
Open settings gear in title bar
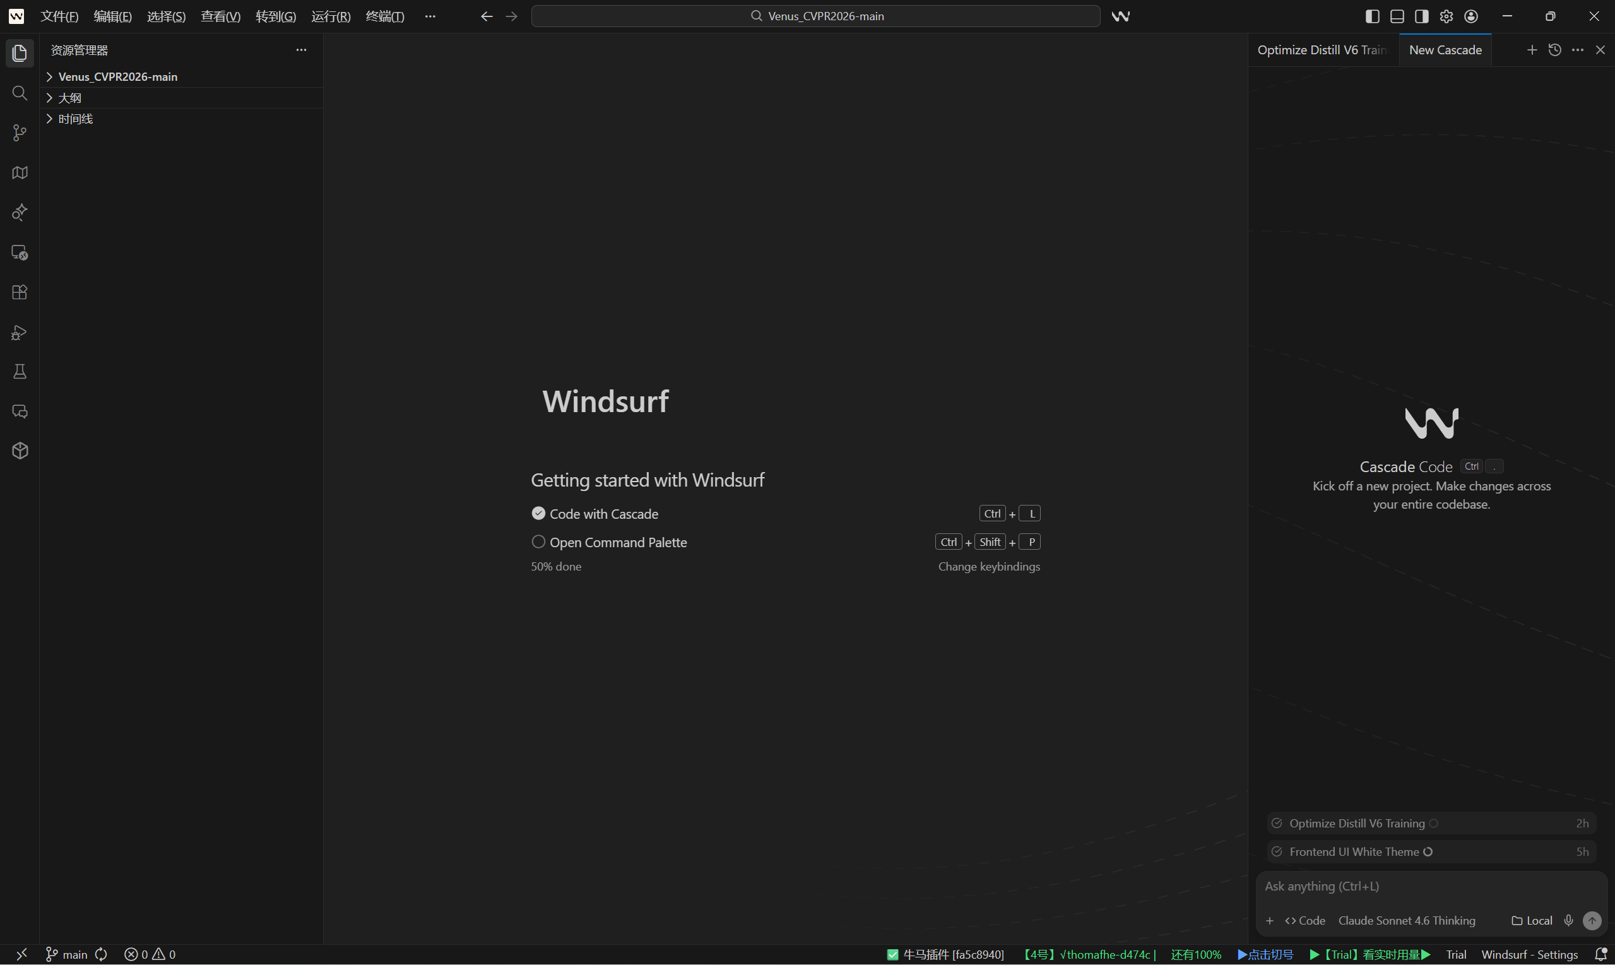coord(1446,16)
